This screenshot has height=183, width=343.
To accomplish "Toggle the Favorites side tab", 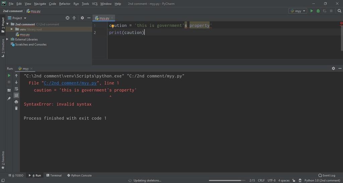I will pos(3,160).
